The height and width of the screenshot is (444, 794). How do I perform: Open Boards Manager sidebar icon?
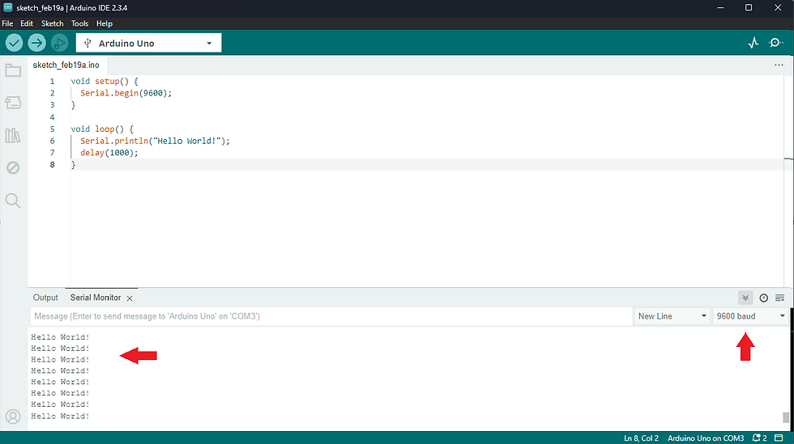pyautogui.click(x=13, y=103)
